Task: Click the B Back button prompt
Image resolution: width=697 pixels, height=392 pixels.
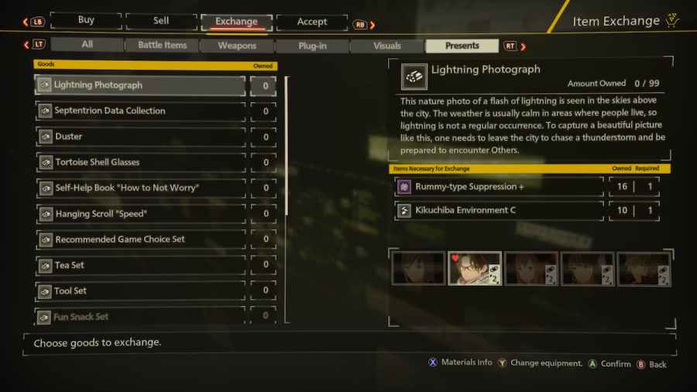Action: [x=651, y=364]
